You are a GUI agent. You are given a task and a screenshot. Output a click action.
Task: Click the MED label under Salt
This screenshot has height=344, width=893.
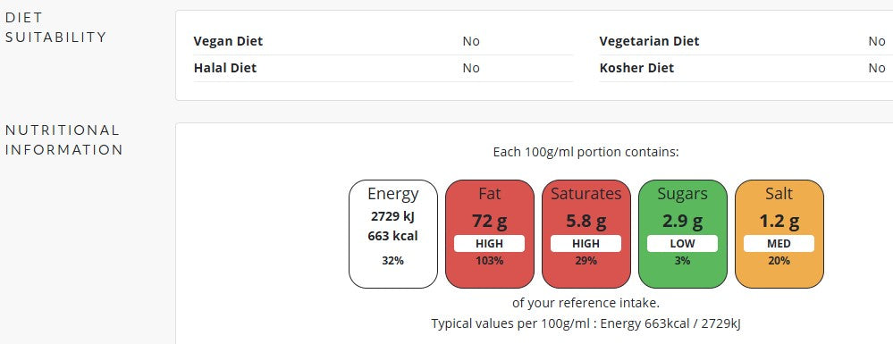coord(779,244)
